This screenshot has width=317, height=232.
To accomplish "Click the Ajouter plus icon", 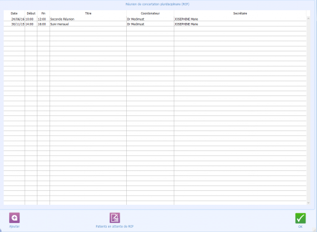I will point(14,217).
